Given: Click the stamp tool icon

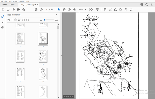Looking at the screenshot, I should (x=121, y=10).
